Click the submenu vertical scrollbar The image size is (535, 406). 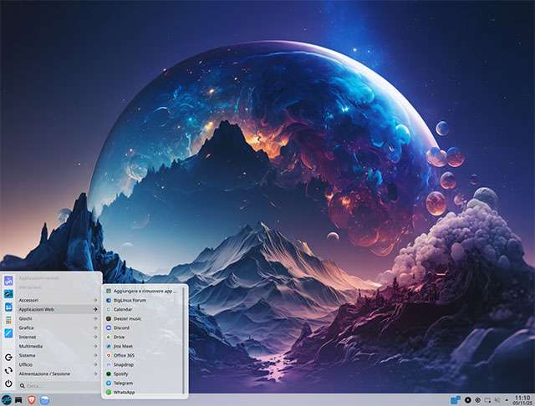point(184,341)
